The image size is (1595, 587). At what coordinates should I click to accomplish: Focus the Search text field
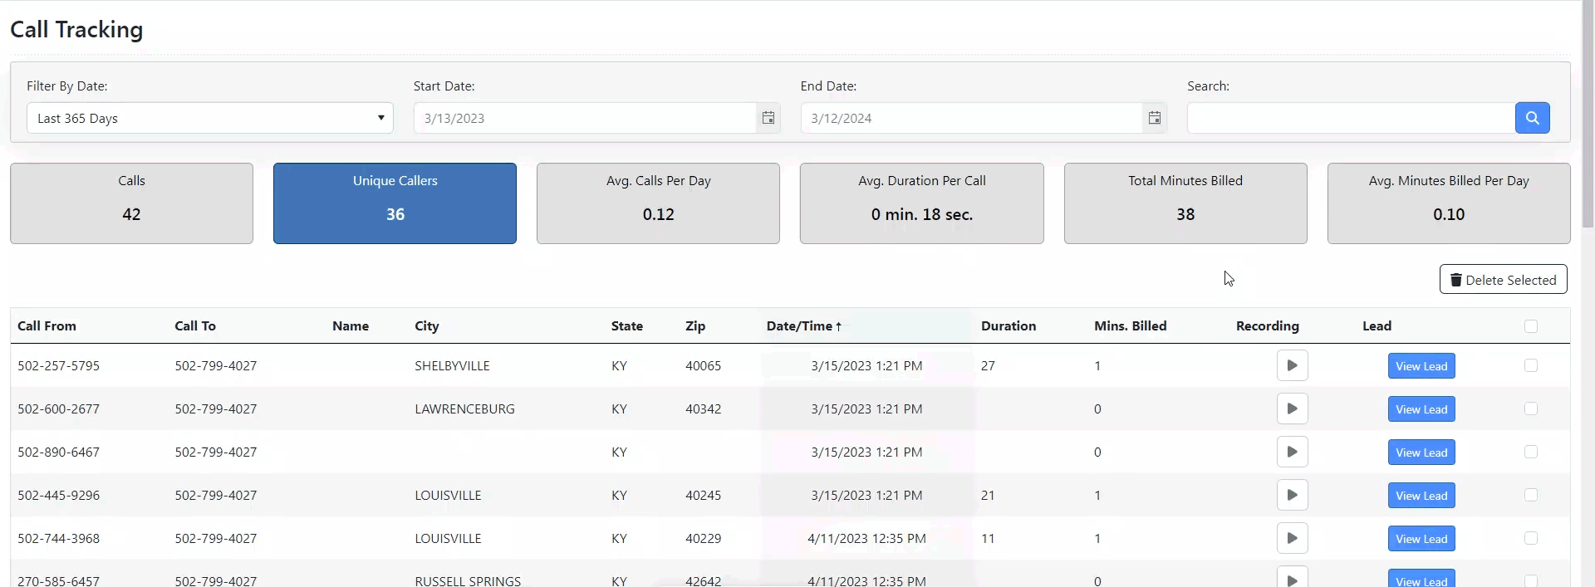pyautogui.click(x=1350, y=118)
